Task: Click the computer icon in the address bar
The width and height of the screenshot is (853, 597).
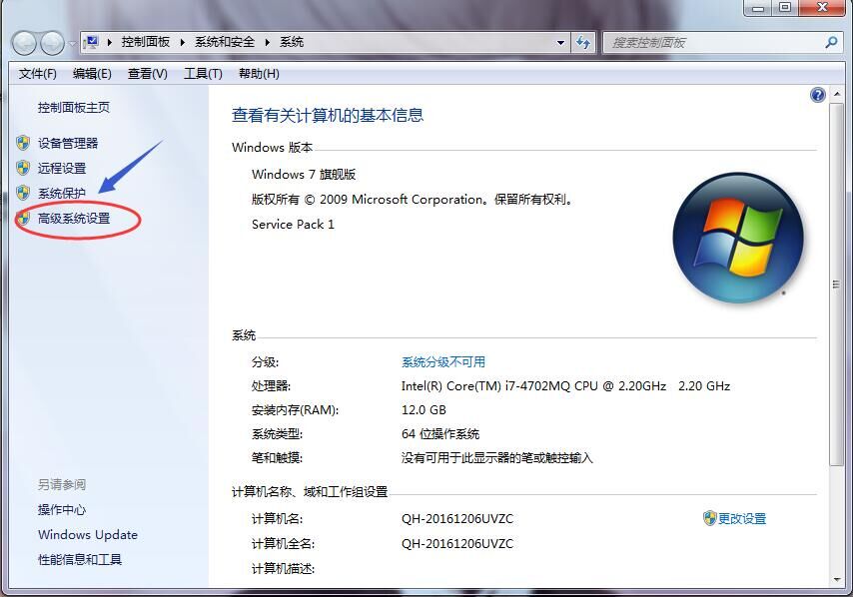Action: [x=92, y=42]
